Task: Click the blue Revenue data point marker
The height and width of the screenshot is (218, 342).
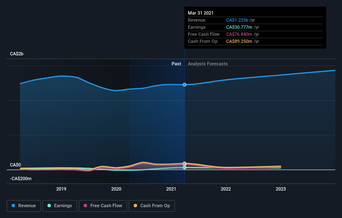Action: click(x=185, y=84)
